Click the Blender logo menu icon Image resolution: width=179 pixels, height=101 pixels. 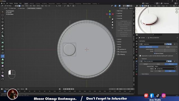2,3
